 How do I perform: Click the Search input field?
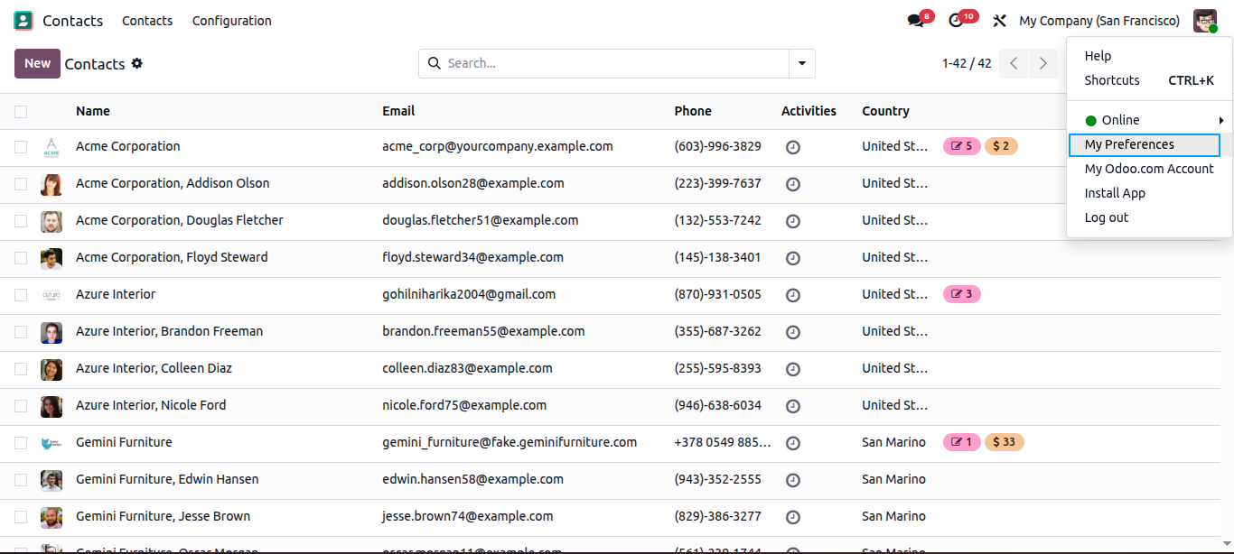(x=614, y=63)
